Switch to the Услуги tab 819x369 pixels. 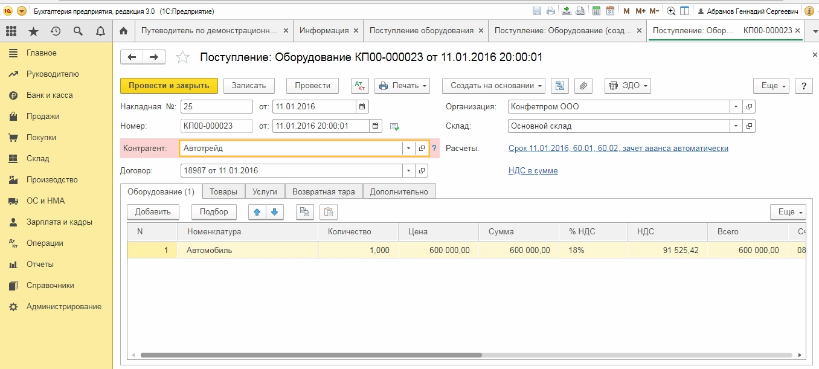click(x=265, y=191)
